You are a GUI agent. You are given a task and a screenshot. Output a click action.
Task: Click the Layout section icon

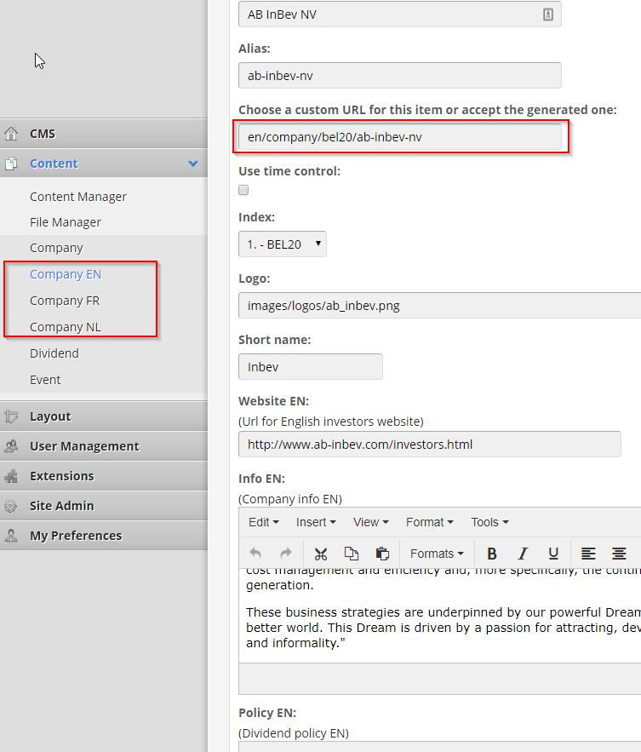pos(11,416)
